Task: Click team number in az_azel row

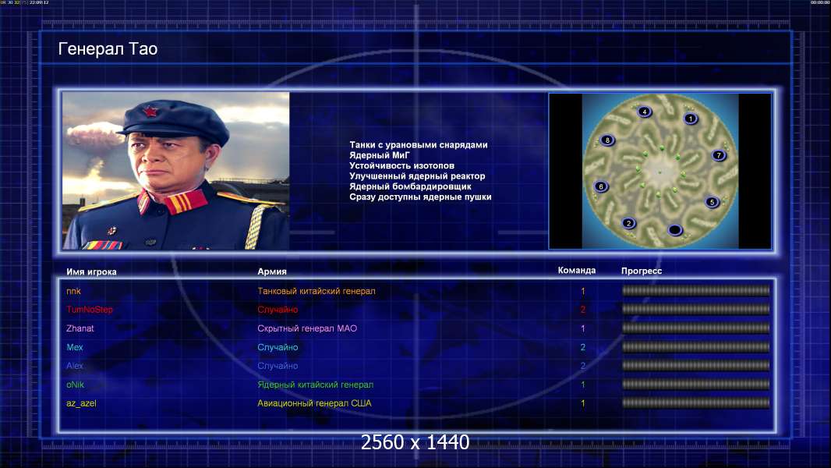Action: [583, 403]
